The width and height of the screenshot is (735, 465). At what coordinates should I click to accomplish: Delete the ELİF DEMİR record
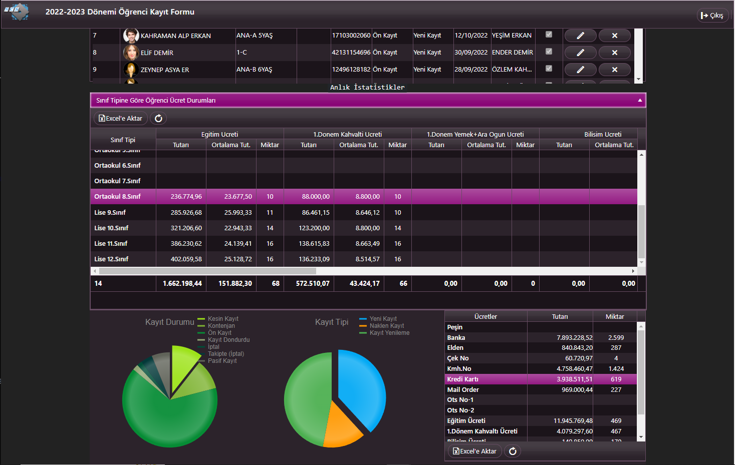[x=614, y=53]
